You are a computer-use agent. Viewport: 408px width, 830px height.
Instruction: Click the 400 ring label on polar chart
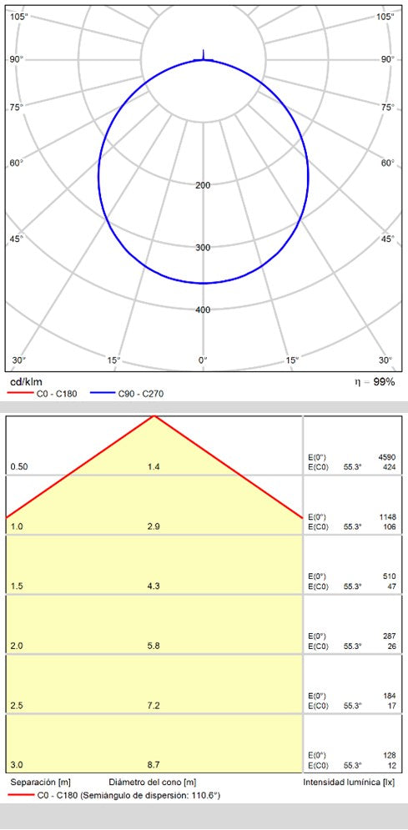(203, 309)
